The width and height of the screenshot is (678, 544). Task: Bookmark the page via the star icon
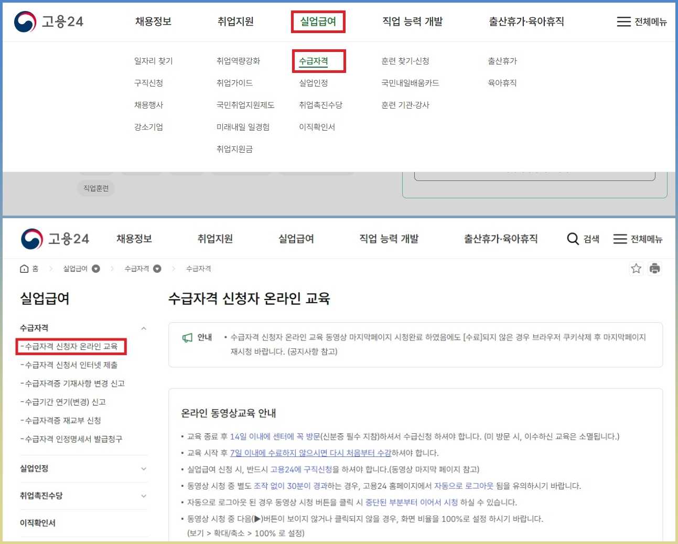(x=636, y=268)
